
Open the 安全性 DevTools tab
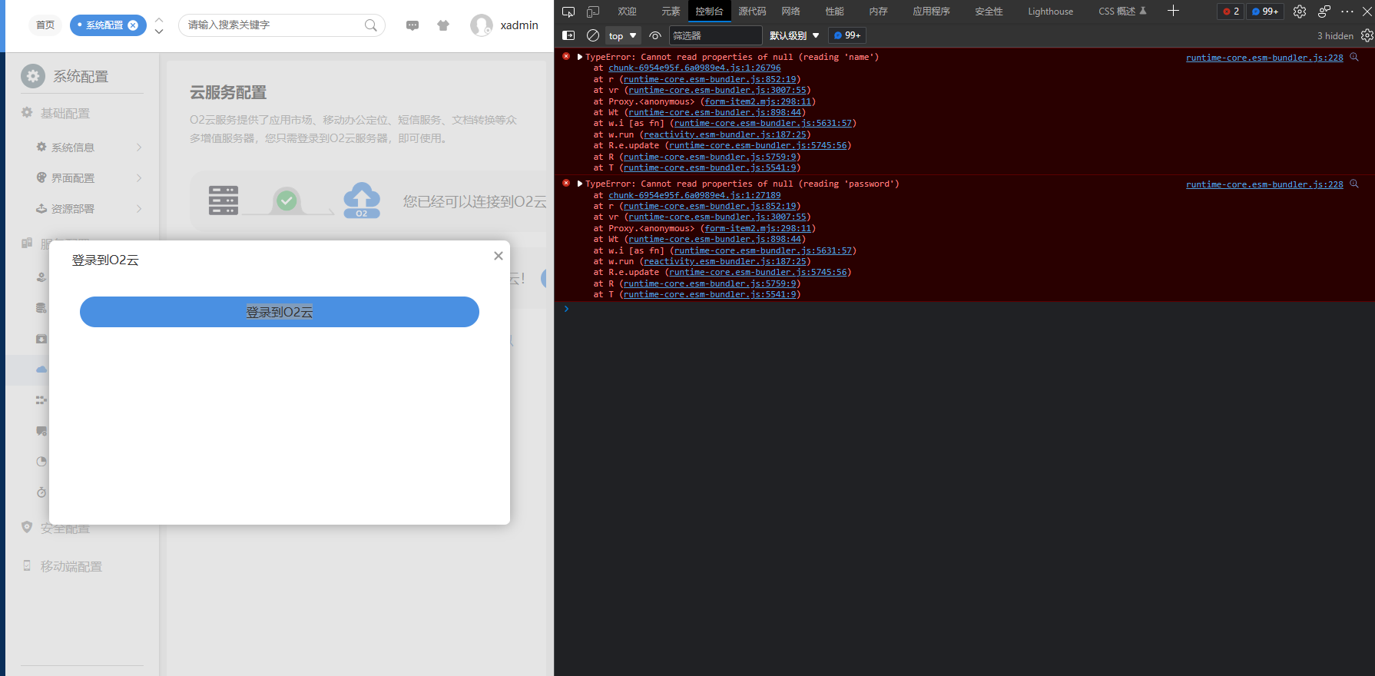989,12
